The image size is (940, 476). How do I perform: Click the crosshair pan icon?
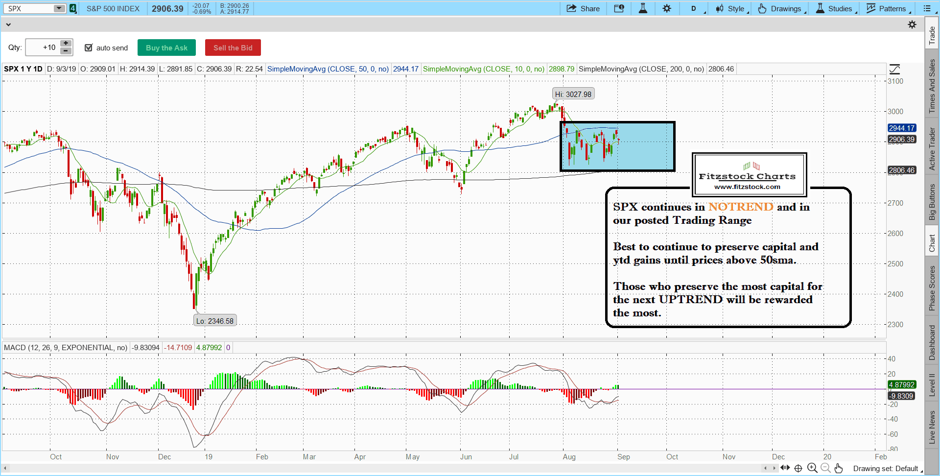pyautogui.click(x=798, y=468)
